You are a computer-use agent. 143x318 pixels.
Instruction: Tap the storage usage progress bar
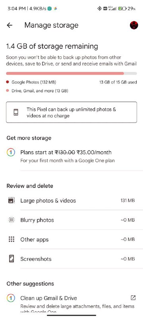point(71,74)
